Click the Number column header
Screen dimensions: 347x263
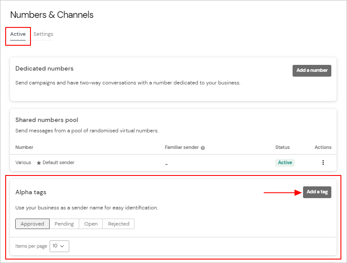tap(24, 147)
